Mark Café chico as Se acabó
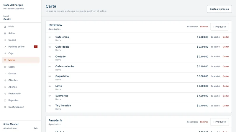This screenshot has height=132, width=236. tap(215, 37)
